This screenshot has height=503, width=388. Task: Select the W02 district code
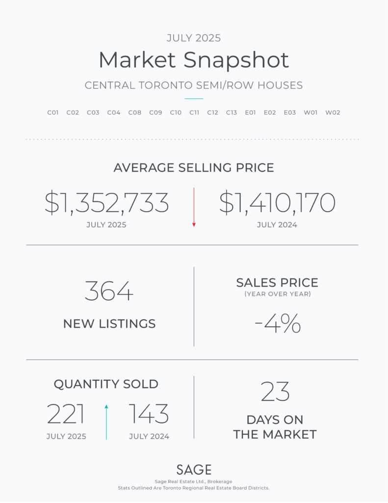pyautogui.click(x=333, y=112)
